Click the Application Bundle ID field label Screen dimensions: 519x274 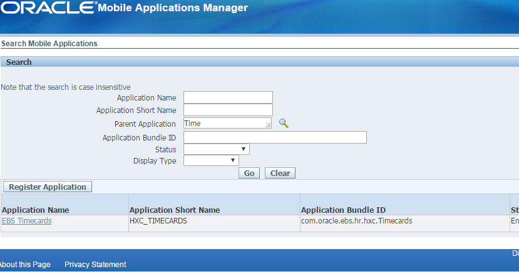tap(139, 138)
